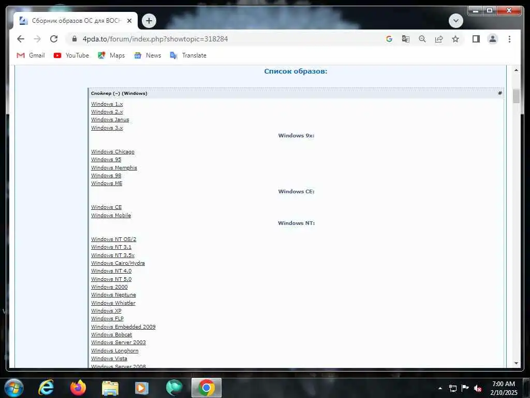Translate this page icon in address bar
The width and height of the screenshot is (530, 398).
tap(406, 39)
